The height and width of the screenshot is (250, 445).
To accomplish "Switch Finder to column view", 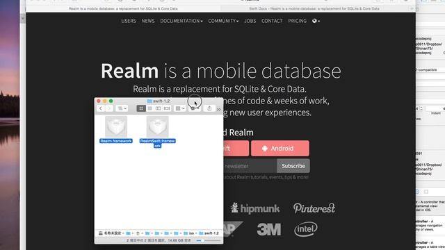I will [158, 108].
